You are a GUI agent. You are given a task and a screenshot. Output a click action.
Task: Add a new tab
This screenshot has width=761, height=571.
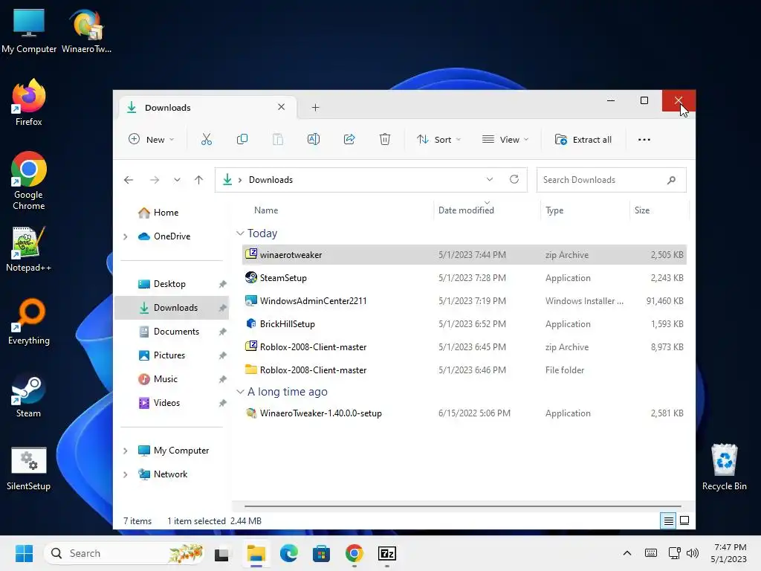click(315, 108)
